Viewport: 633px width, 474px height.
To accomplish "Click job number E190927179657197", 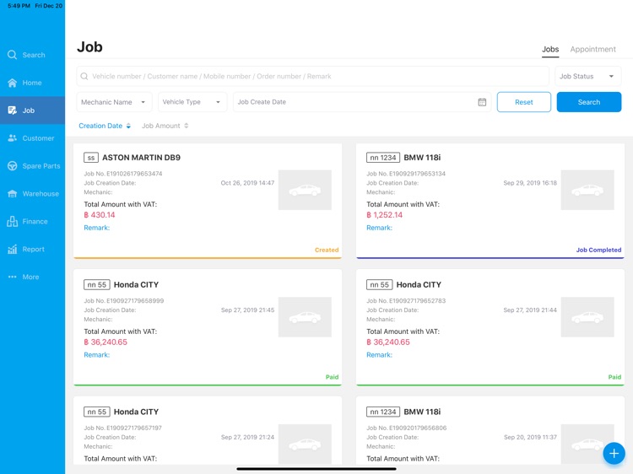I will [x=133, y=428].
